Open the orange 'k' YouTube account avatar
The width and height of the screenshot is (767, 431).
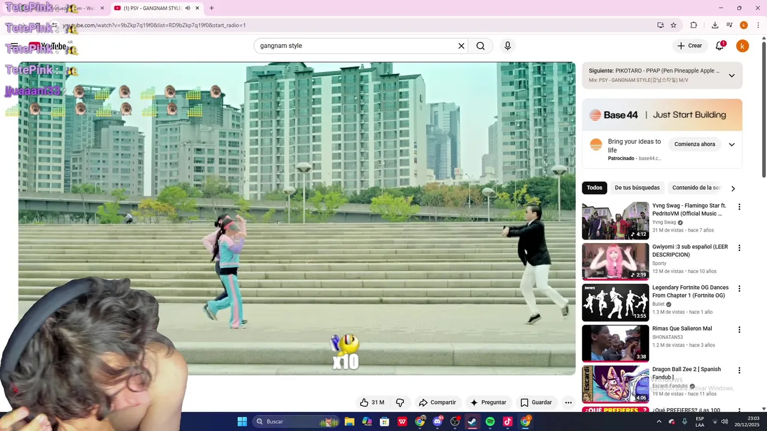click(742, 46)
